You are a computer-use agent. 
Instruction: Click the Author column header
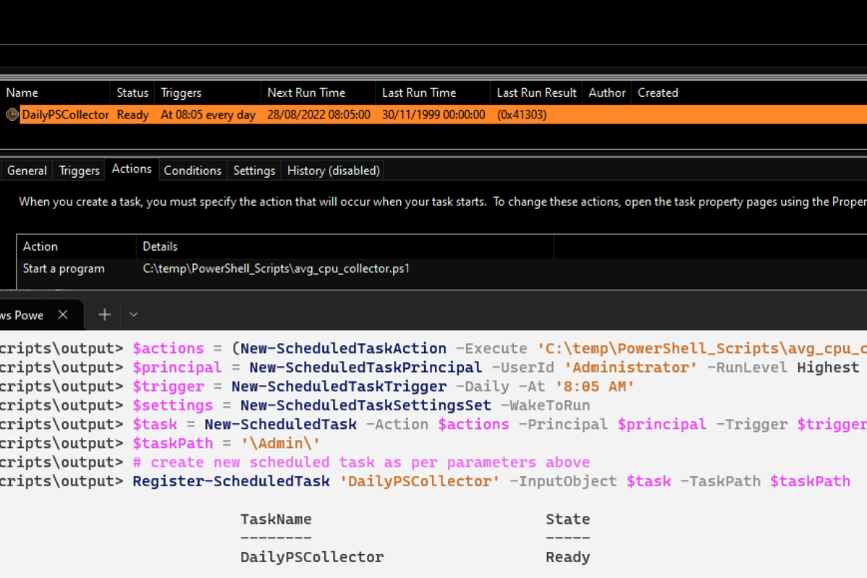pyautogui.click(x=606, y=92)
